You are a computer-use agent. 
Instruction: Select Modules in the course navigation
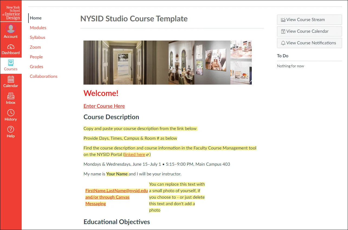pos(38,28)
